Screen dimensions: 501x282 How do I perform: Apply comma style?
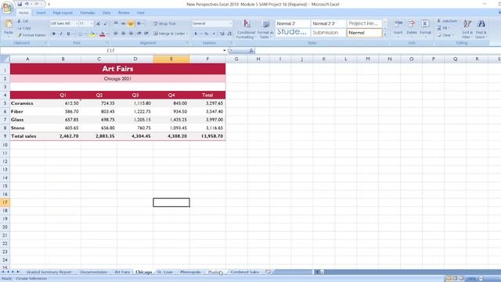click(214, 34)
